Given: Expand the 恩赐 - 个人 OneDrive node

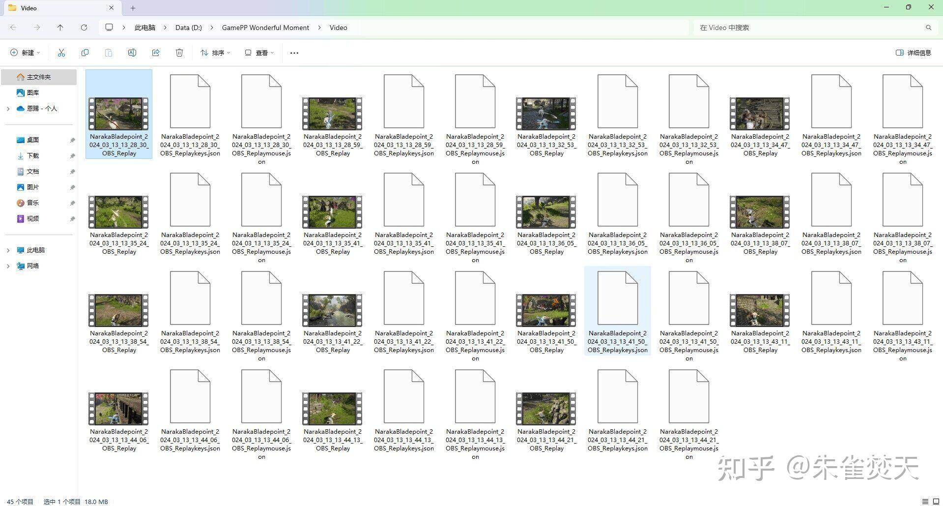Looking at the screenshot, I should [x=8, y=109].
